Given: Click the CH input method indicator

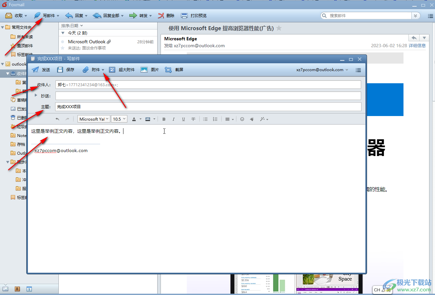Looking at the screenshot, I should tap(377, 290).
